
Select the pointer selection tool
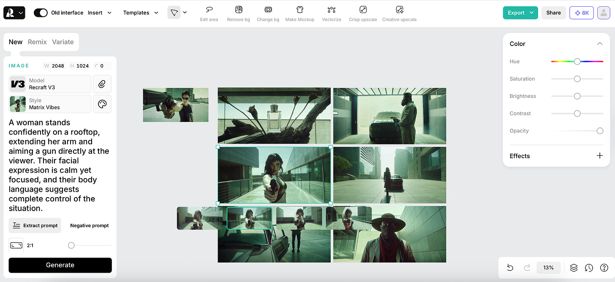point(174,13)
